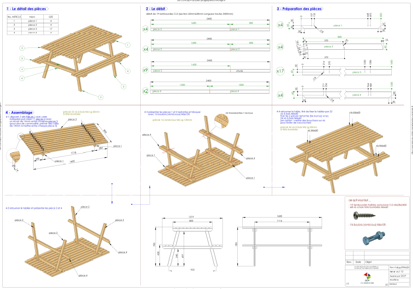Image resolution: width=413 pixels, height=289 pixels.
Task: Jump to the 4 - Assemblage heading
Action: 19,112
